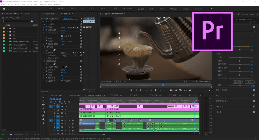Toggle 그림자만 checkbox
This screenshot has width=259, height=140.
[62, 81]
